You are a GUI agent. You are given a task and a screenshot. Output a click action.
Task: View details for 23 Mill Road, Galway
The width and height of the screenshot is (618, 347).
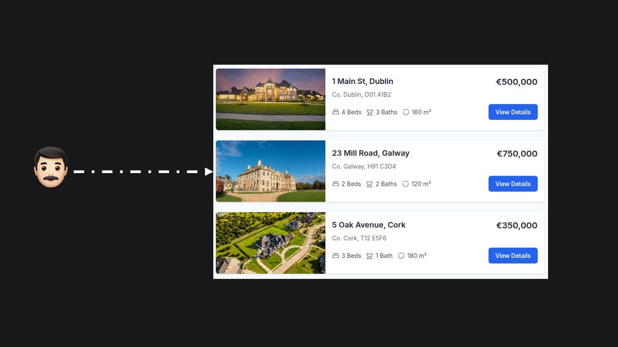pos(513,184)
